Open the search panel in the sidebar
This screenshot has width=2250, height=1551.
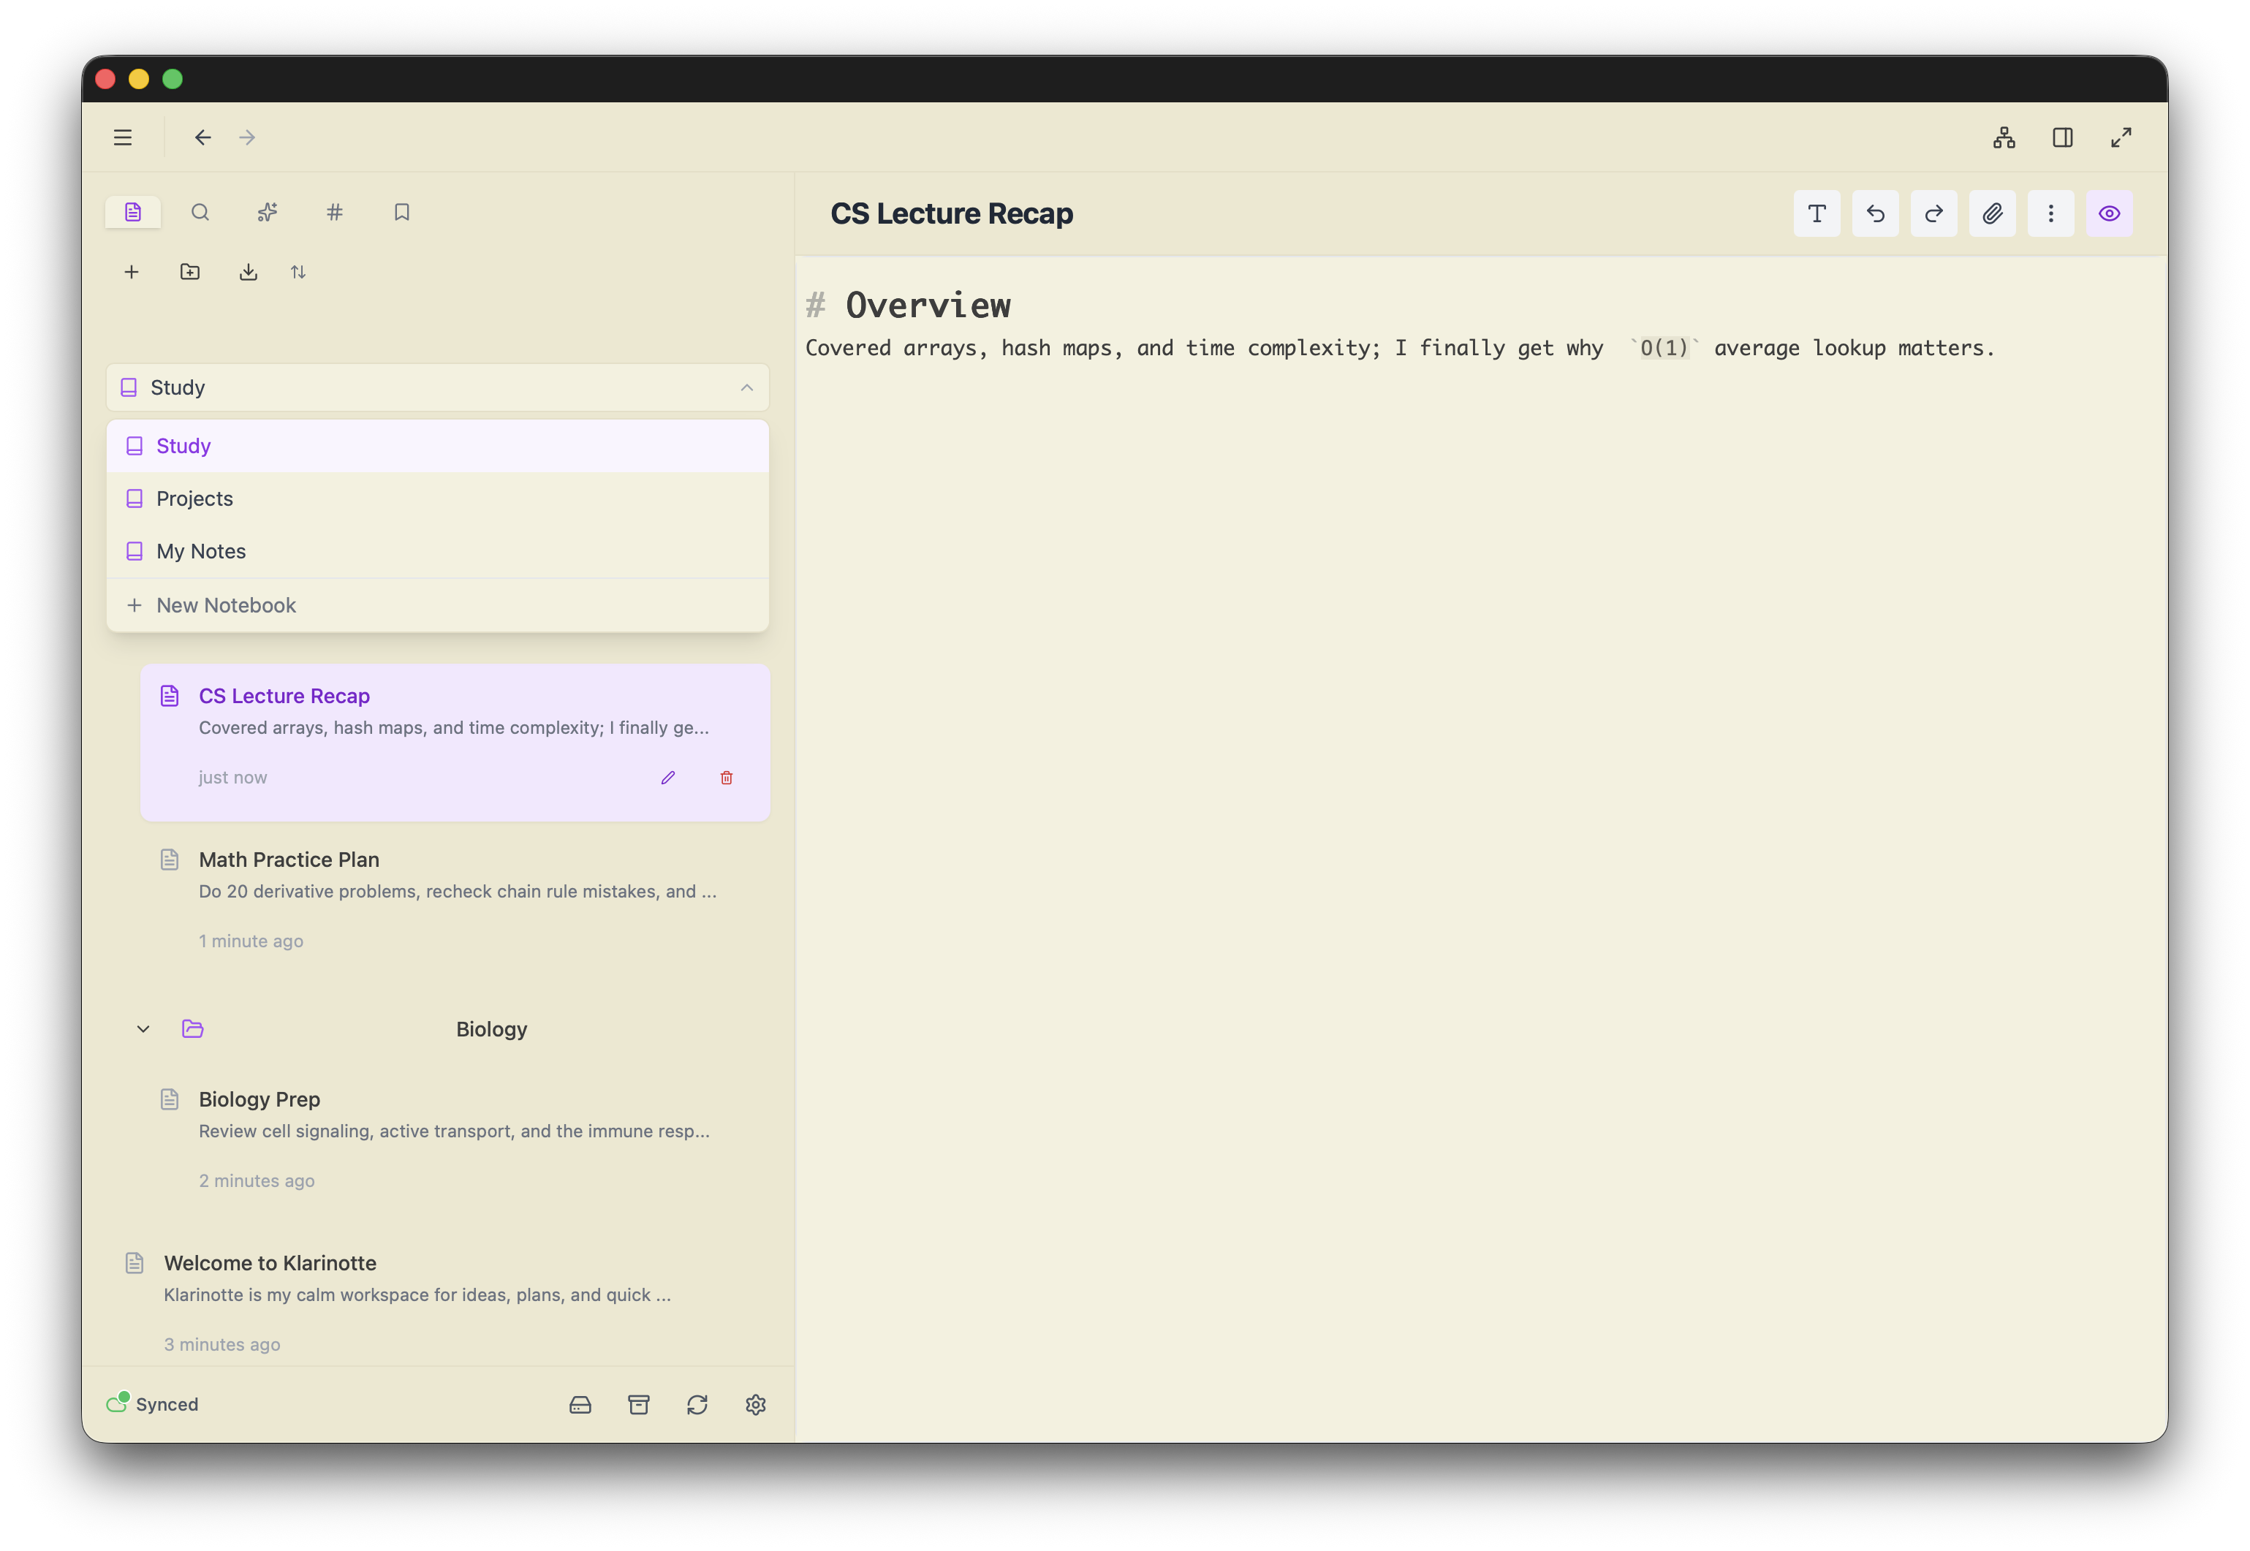[x=200, y=212]
